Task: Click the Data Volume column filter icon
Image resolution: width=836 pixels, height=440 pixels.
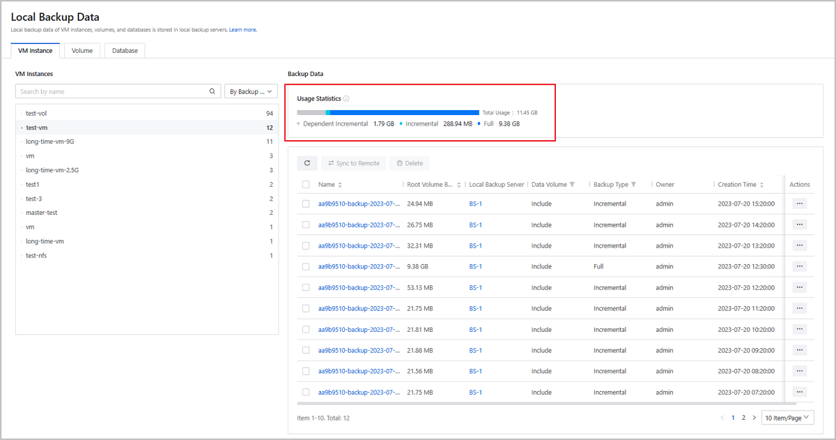Action: click(x=572, y=185)
